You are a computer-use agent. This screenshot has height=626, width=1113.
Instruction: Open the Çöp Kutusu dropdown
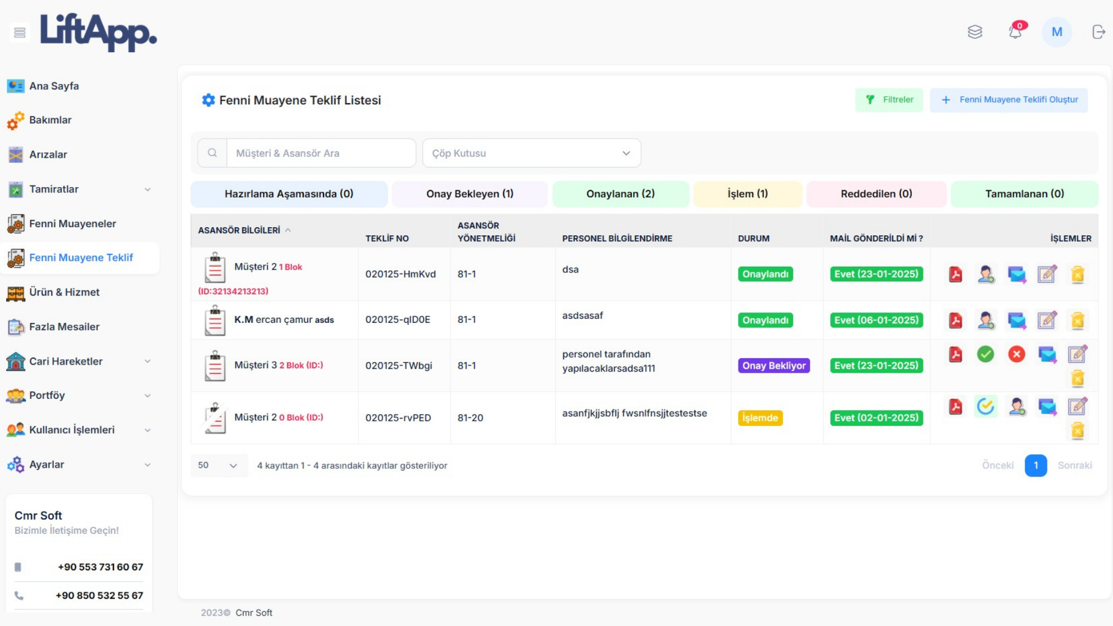tap(531, 153)
